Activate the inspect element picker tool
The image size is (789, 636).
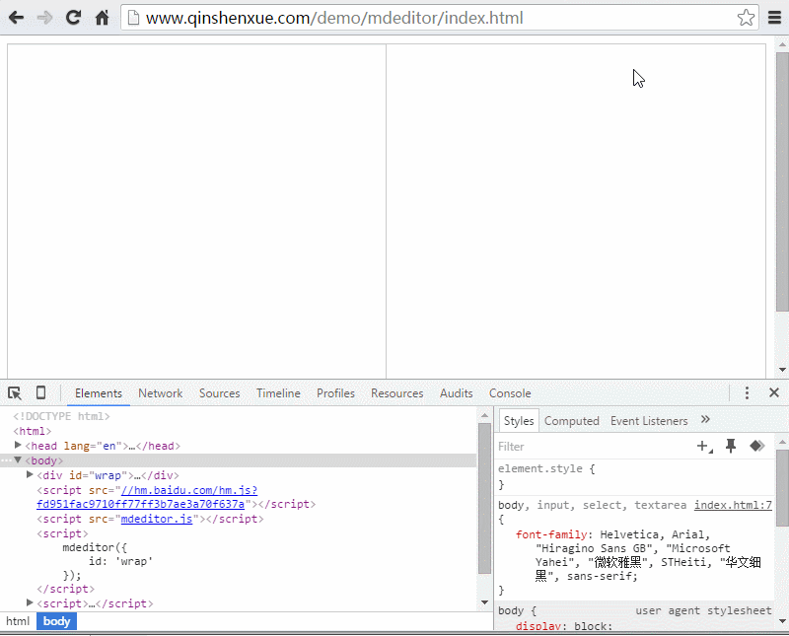coord(15,393)
